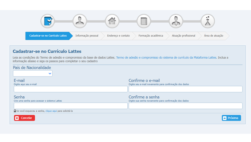Viewport: 251px width, 142px height.
Task: Click the red Cancelar button
Action: click(x=24, y=118)
